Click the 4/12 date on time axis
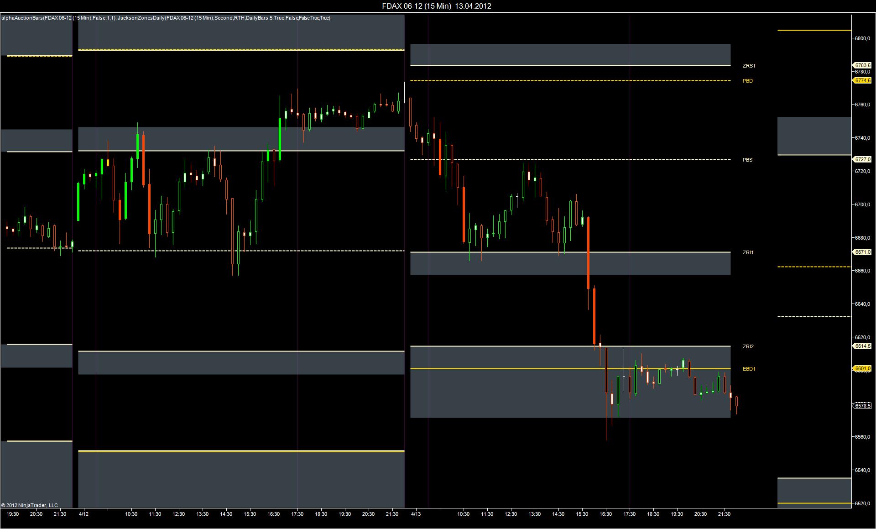 point(83,514)
